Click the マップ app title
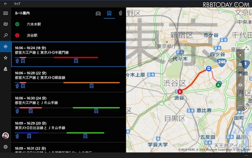Image resolution: width=252 pixels, height=158 pixels. coord(17,4)
